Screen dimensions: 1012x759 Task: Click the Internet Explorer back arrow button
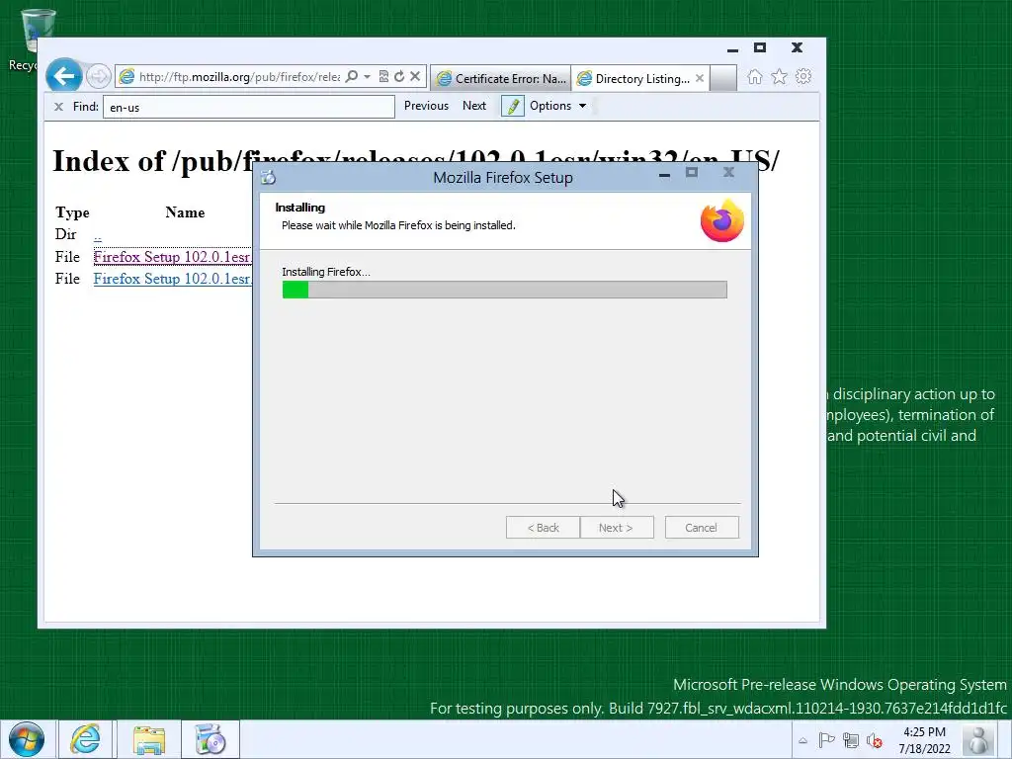click(64, 76)
